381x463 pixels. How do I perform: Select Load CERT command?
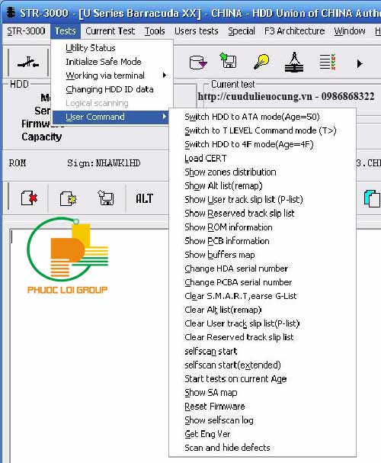pyautogui.click(x=262, y=158)
